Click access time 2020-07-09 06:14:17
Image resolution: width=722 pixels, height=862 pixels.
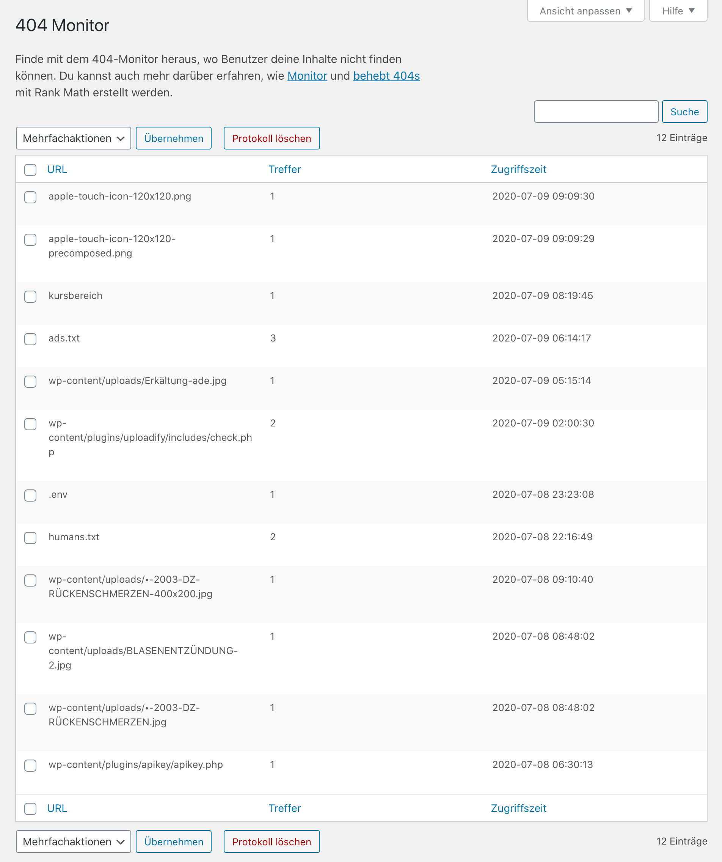point(541,338)
